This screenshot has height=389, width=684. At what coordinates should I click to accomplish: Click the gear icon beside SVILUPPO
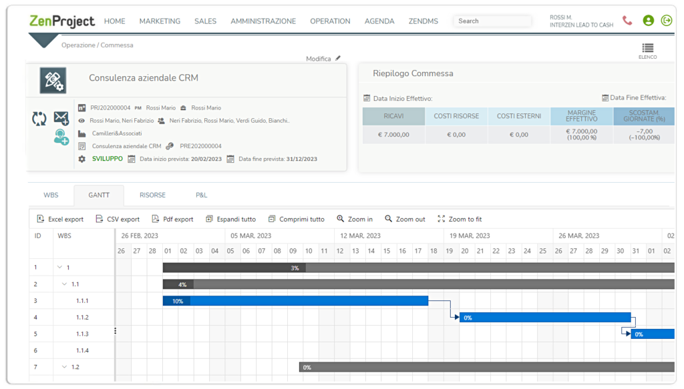(x=83, y=159)
